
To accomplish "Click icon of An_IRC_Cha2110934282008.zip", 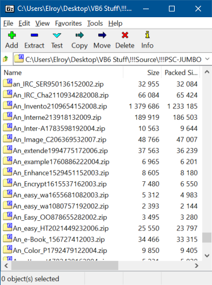I will tap(7, 94).
